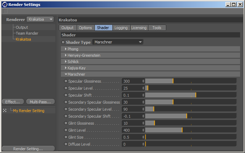Toggle animation dot for Glint Glossiness

tap(66, 123)
